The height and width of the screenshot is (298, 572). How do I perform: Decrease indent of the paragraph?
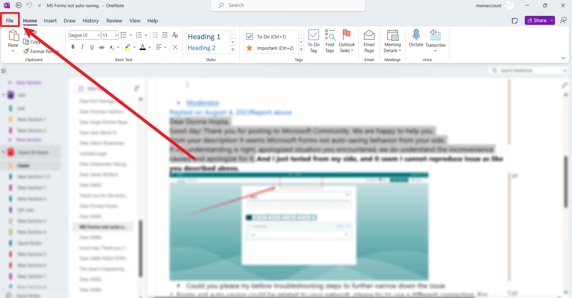tap(155, 35)
